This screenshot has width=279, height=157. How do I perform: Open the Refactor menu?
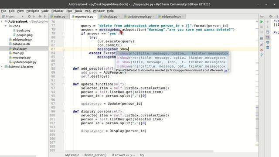(x=57, y=11)
